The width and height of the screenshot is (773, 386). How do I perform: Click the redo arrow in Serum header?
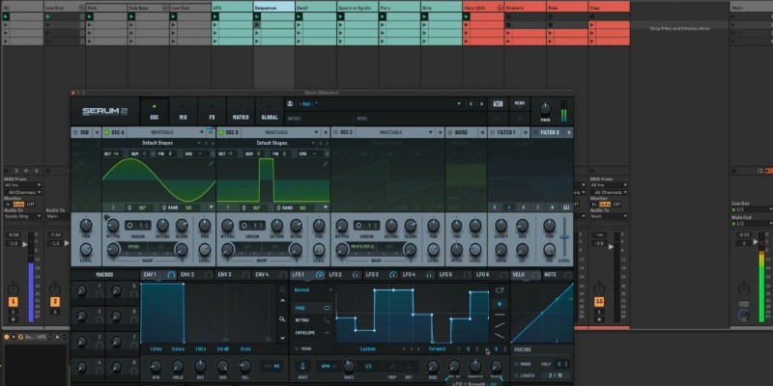click(519, 119)
